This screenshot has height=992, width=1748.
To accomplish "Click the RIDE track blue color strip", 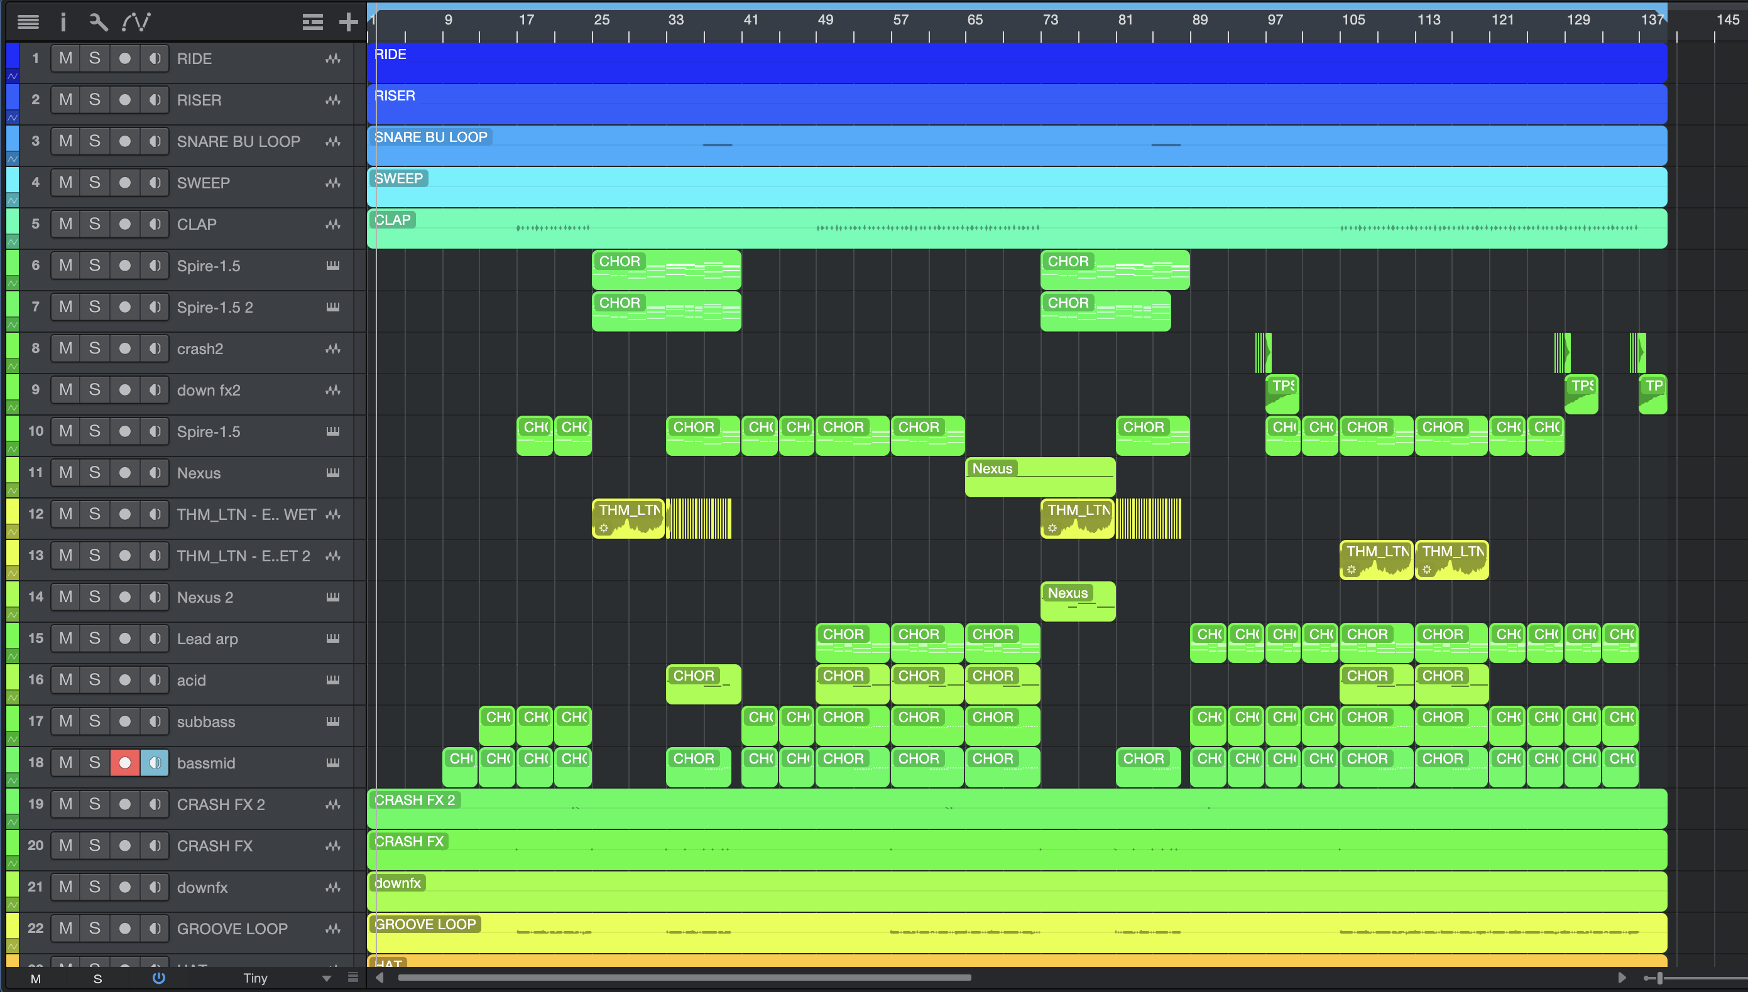I will pyautogui.click(x=13, y=57).
